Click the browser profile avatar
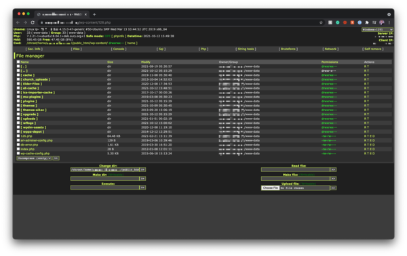 [x=381, y=22]
